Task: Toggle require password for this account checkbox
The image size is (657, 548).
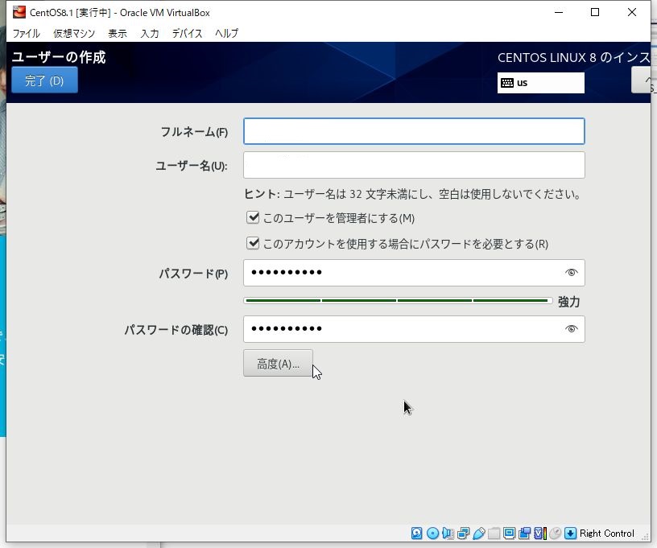Action: [x=253, y=243]
